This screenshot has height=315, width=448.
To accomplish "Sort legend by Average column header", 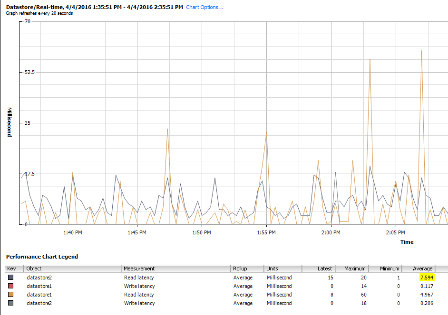I will click(419, 269).
